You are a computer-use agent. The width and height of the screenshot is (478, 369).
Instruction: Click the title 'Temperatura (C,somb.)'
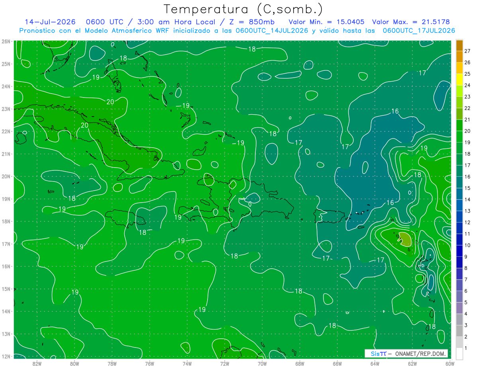(x=243, y=10)
